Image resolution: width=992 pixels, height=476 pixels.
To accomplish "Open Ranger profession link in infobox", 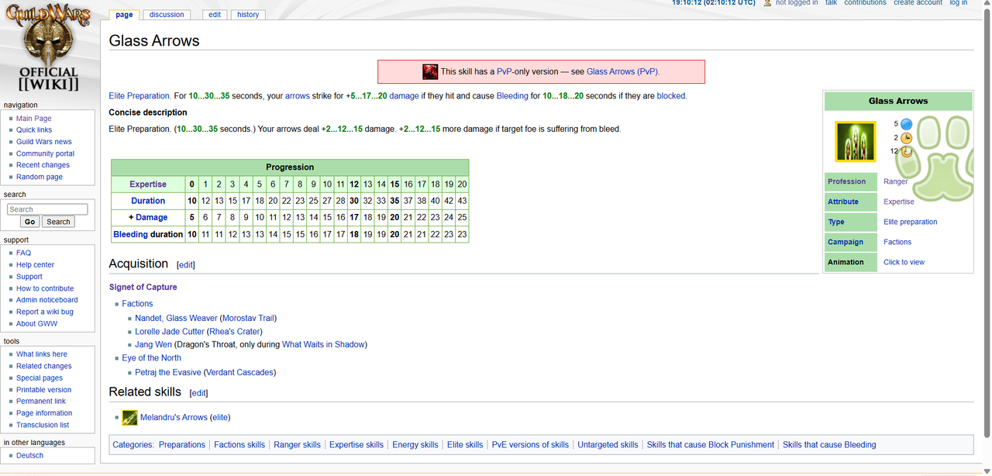I will click(x=895, y=181).
